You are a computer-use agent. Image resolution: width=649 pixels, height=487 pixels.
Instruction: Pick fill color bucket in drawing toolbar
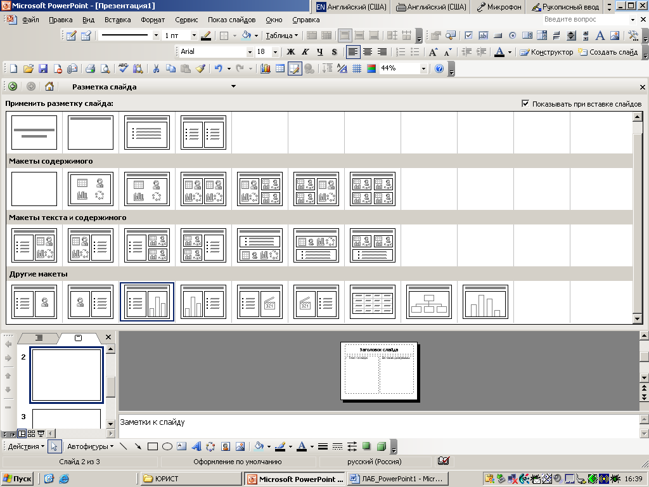(259, 446)
